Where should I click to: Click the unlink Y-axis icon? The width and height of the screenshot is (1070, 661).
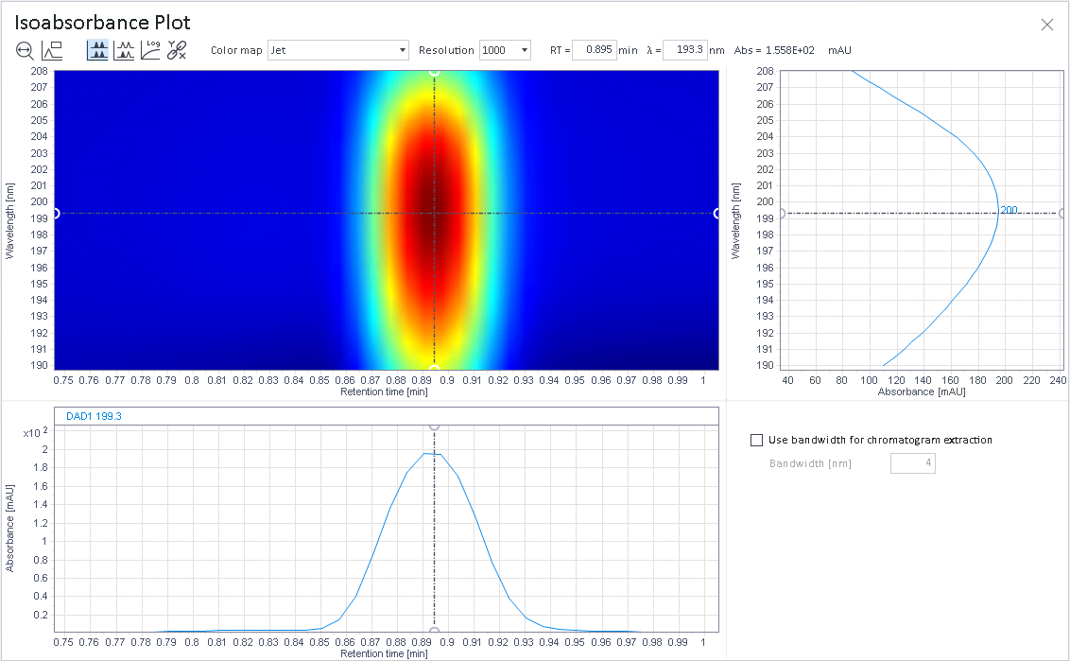[177, 50]
